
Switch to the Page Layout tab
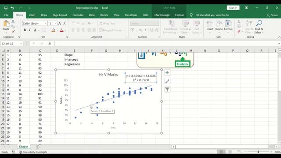click(60, 15)
